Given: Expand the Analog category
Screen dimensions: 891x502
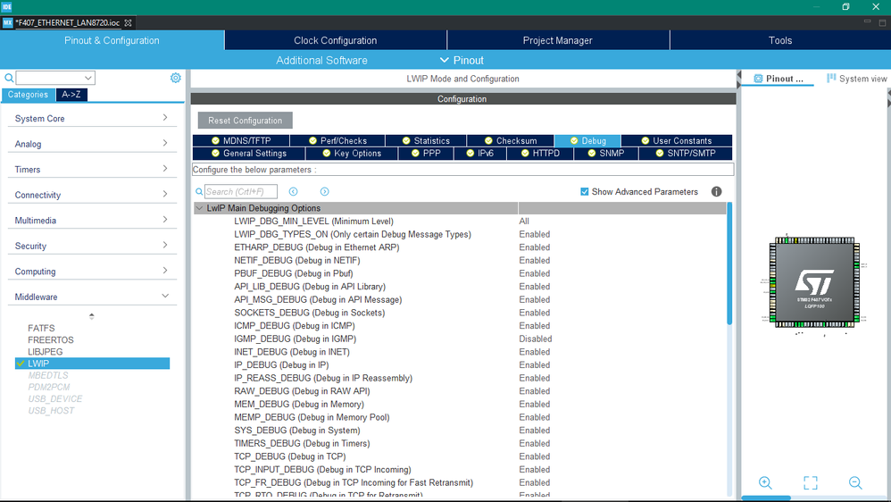Looking at the screenshot, I should click(x=92, y=144).
